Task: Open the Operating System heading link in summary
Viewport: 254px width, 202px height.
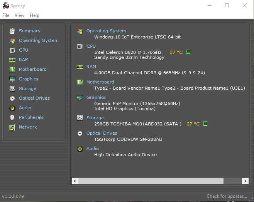Action: [106, 31]
